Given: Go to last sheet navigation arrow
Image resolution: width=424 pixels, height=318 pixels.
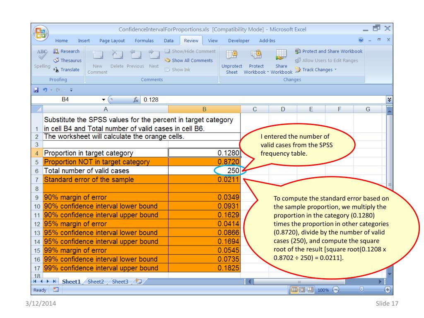Looking at the screenshot, I should point(54,282).
